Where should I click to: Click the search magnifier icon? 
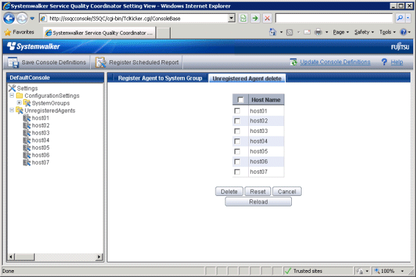coord(399,18)
